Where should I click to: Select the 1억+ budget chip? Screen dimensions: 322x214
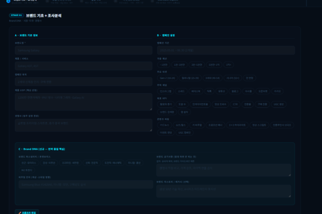point(229,65)
